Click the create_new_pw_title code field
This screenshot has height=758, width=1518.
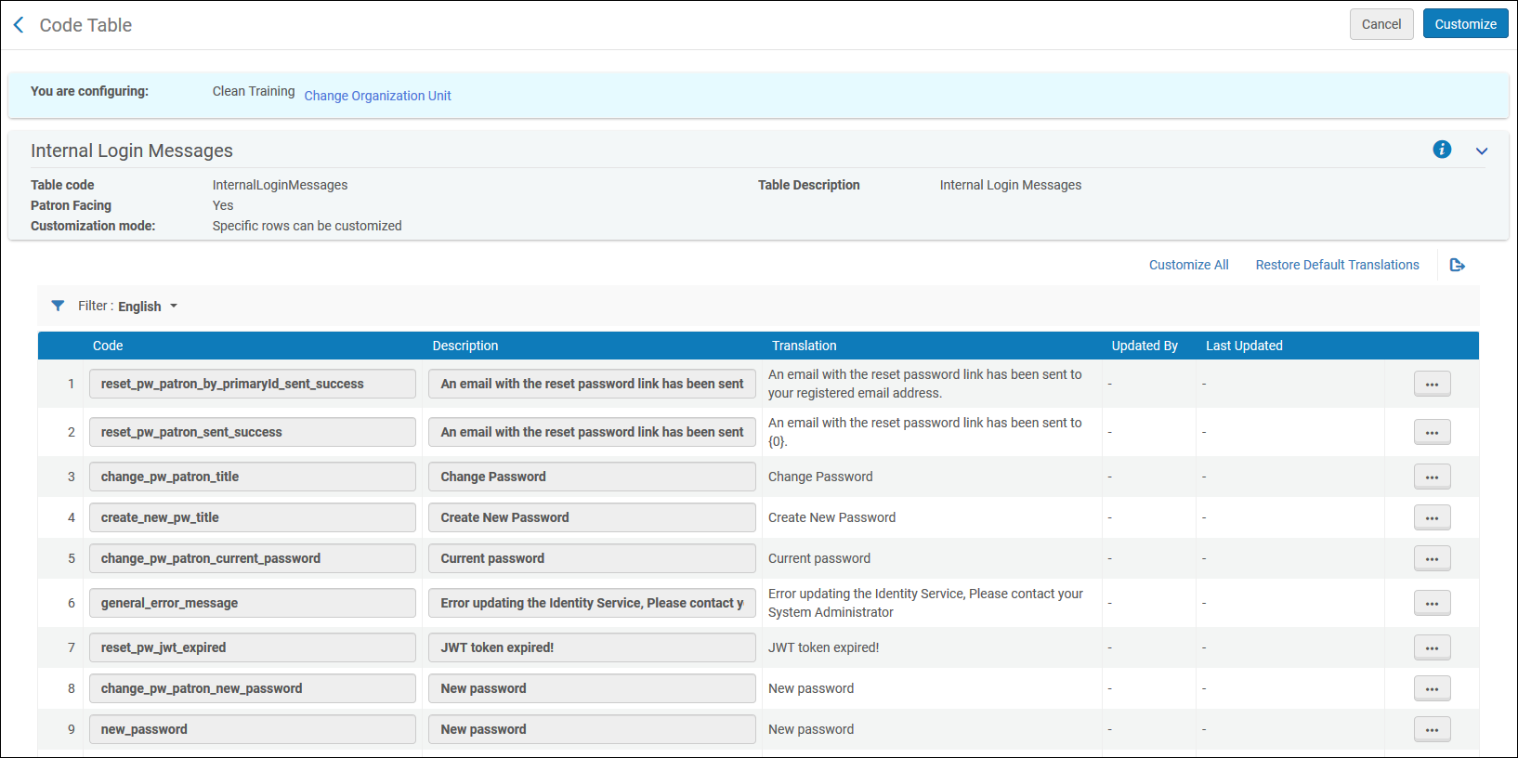[x=253, y=517]
